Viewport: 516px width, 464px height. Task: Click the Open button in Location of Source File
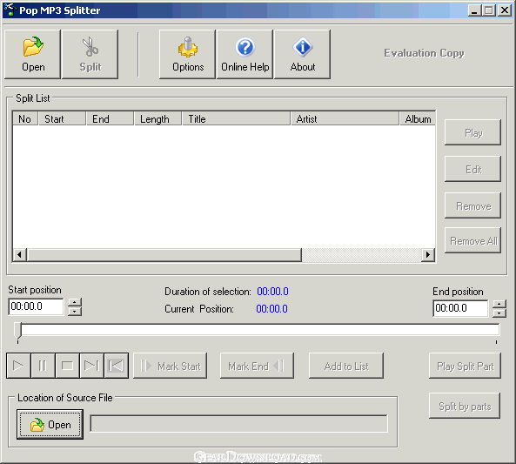(50, 425)
